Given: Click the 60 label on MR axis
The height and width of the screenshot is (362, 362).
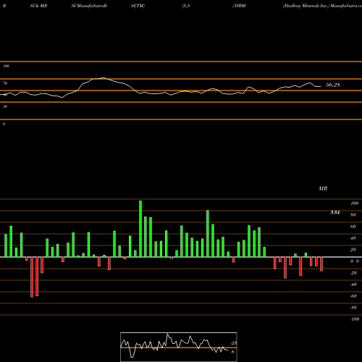Looking at the screenshot, I should (x=353, y=227).
